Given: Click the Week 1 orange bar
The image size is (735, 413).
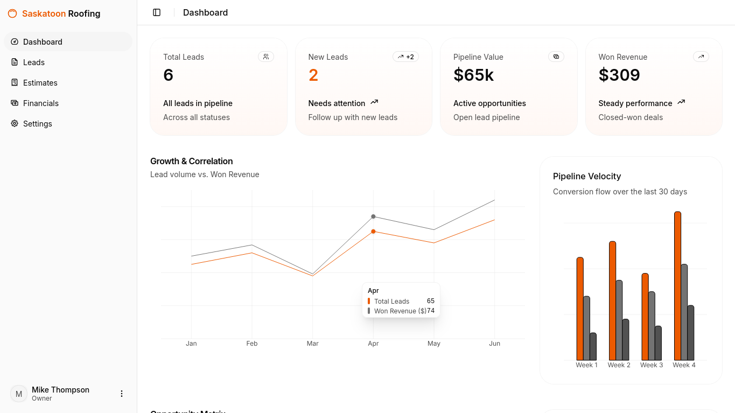Looking at the screenshot, I should click(580, 309).
